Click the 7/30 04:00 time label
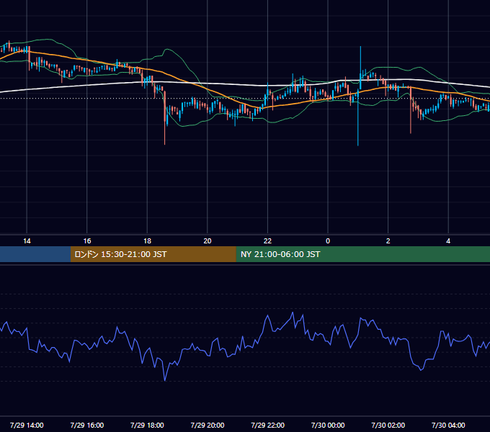Image resolution: width=490 pixels, height=432 pixels. [x=448, y=425]
